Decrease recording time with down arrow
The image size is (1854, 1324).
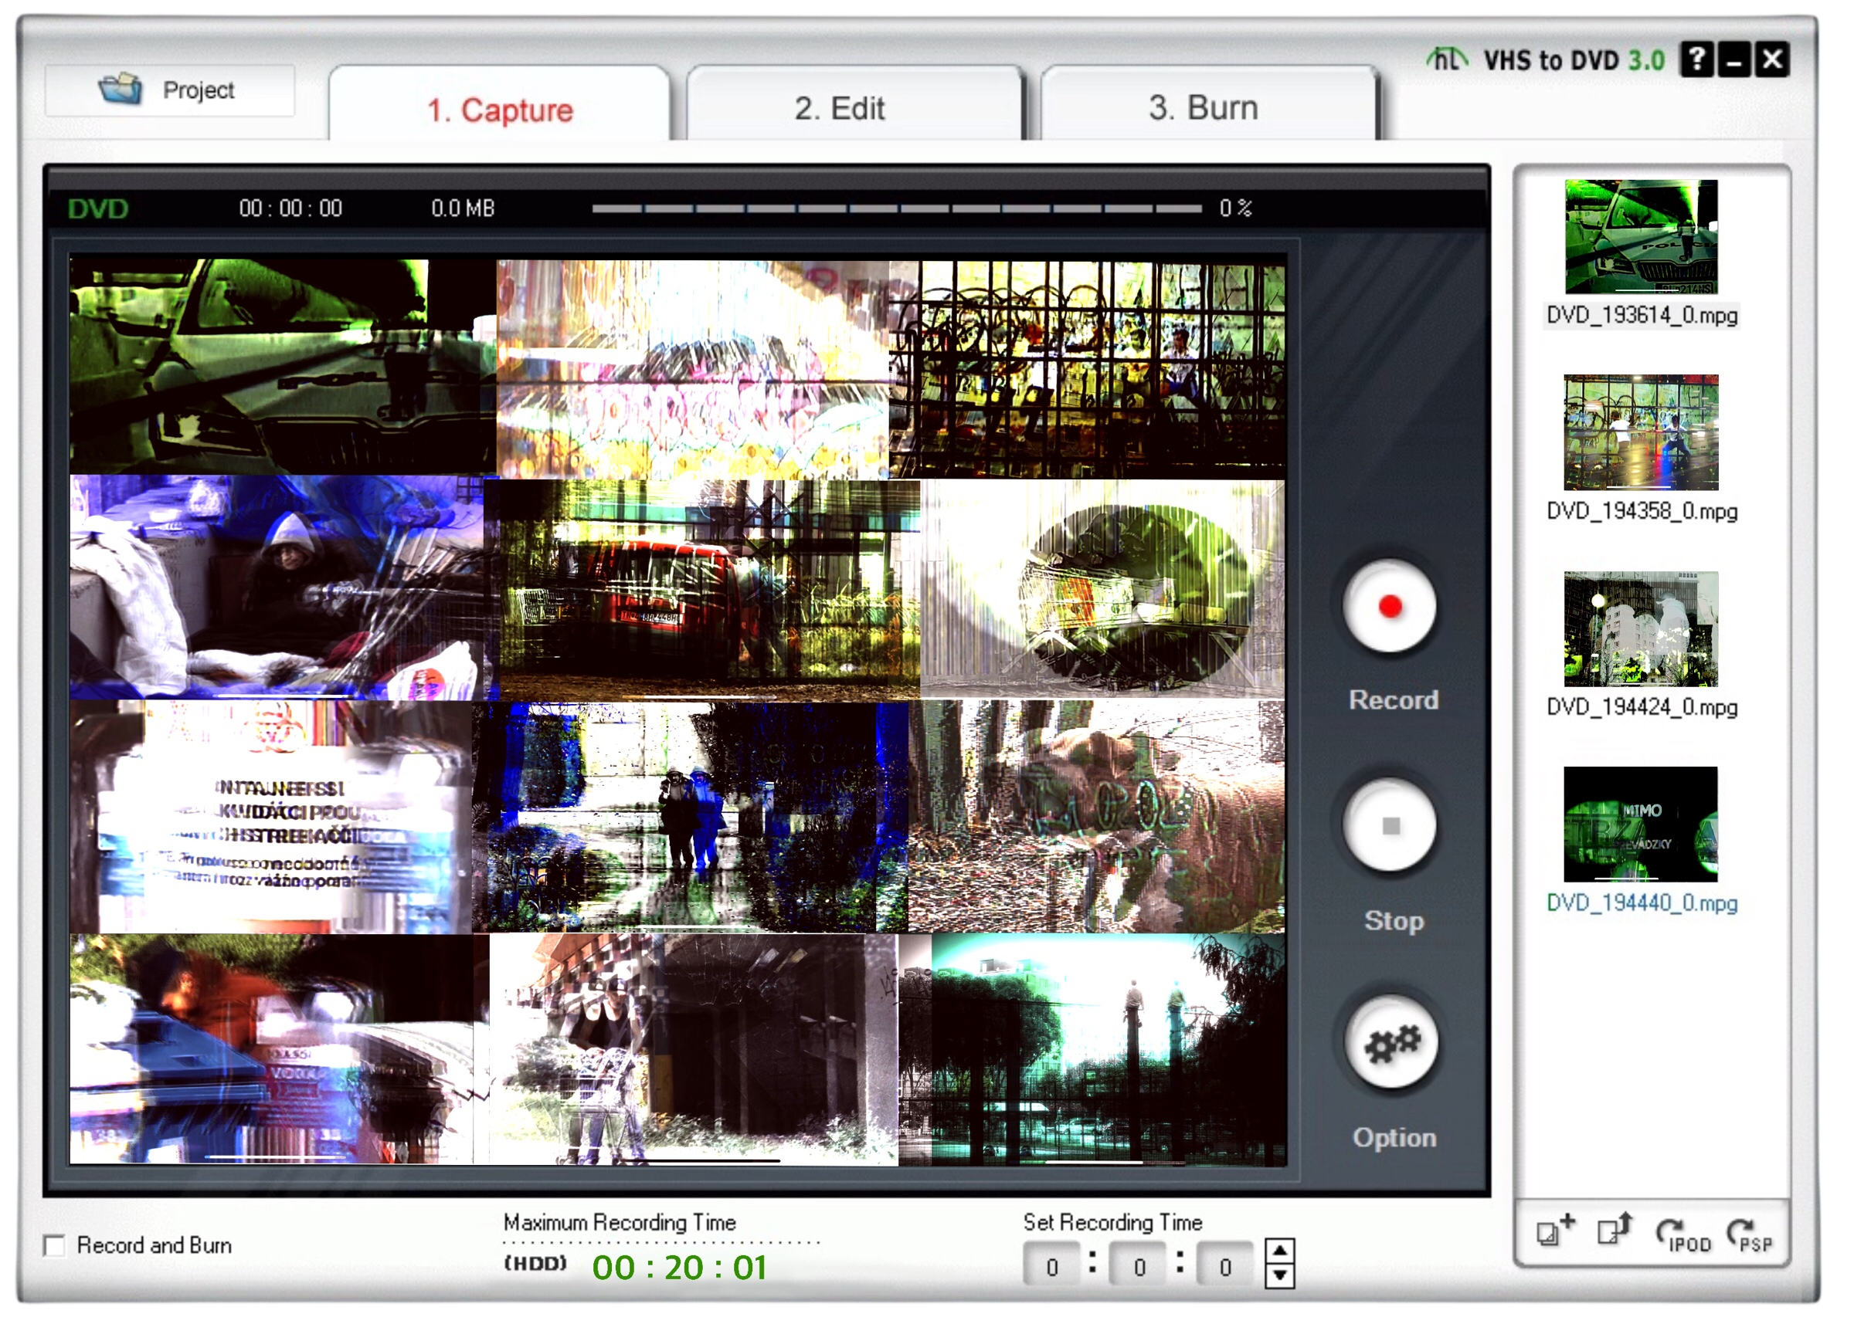pos(1280,1275)
